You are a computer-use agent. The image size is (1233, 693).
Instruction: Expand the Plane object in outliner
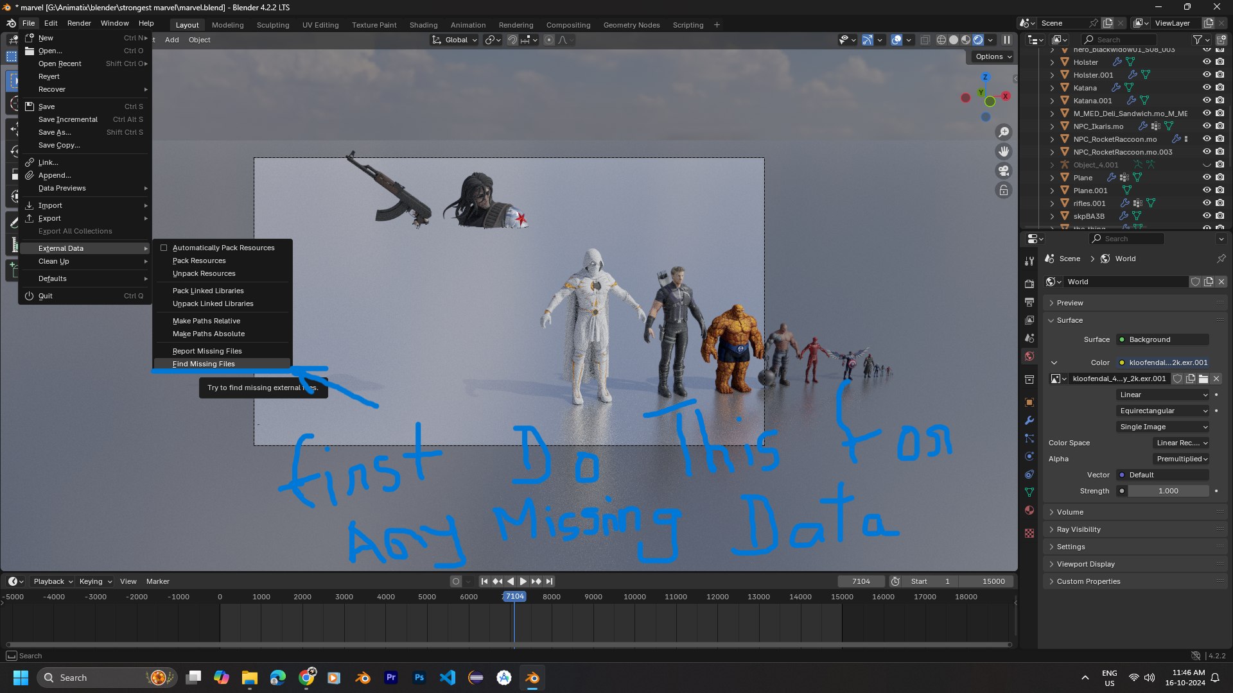[1052, 178]
